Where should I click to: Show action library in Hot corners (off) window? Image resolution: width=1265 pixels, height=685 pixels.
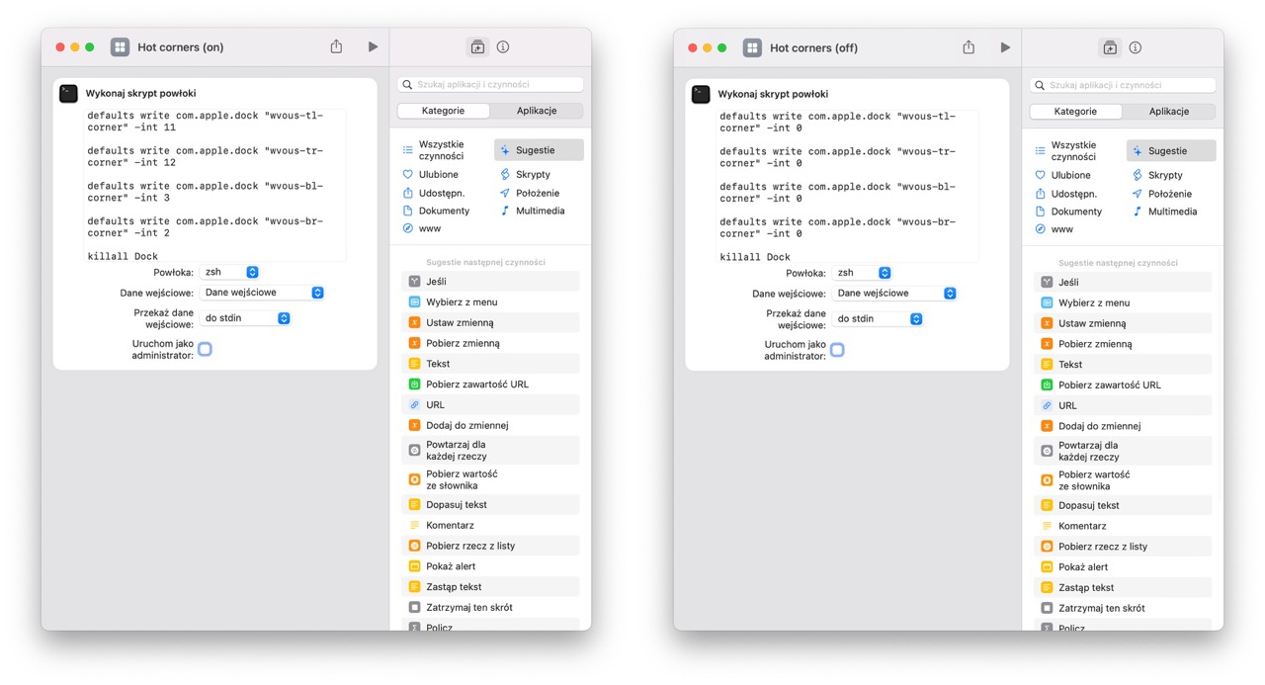(1110, 47)
